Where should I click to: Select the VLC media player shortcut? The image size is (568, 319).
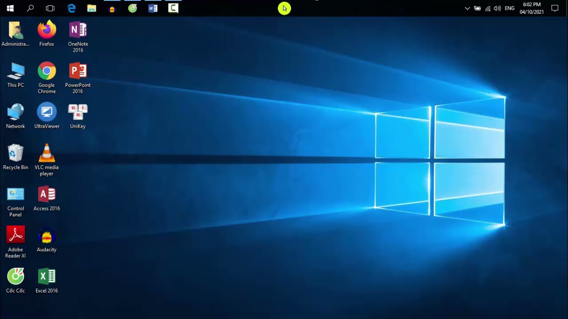pos(47,160)
